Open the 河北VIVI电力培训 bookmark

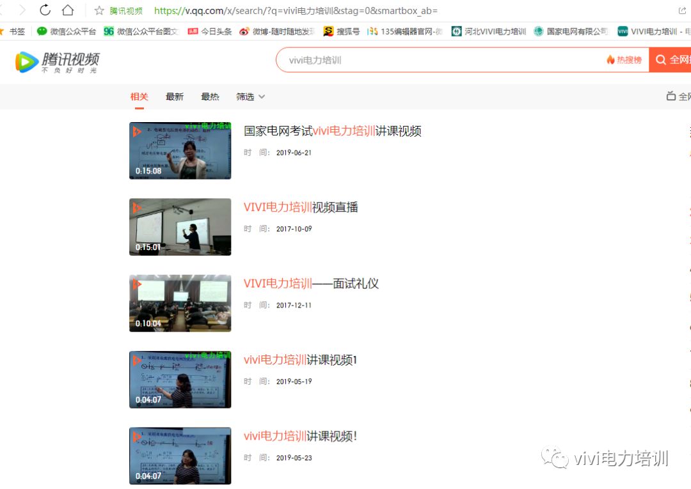pyautogui.click(x=489, y=31)
